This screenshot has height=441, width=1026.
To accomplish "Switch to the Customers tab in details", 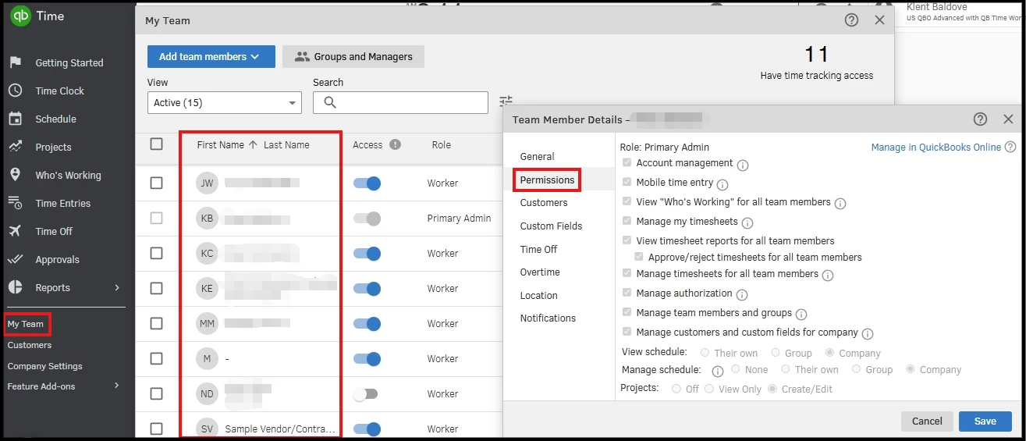I will (544, 203).
